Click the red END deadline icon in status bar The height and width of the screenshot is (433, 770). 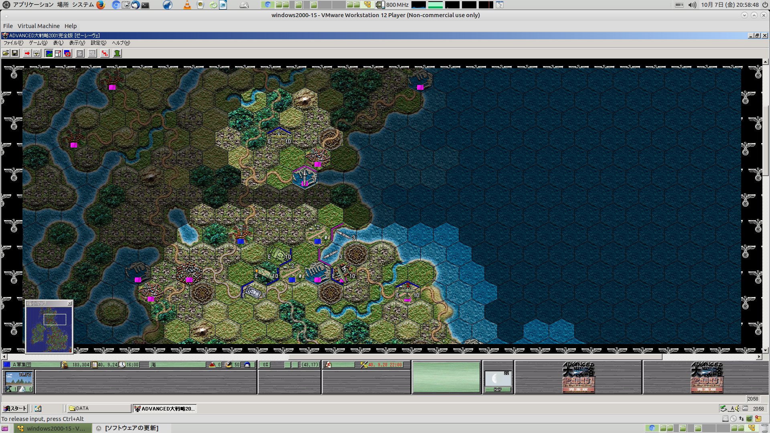pyautogui.click(x=364, y=365)
